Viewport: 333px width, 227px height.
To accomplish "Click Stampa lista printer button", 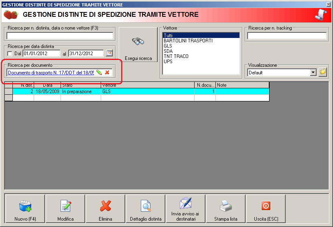I will 226,209.
